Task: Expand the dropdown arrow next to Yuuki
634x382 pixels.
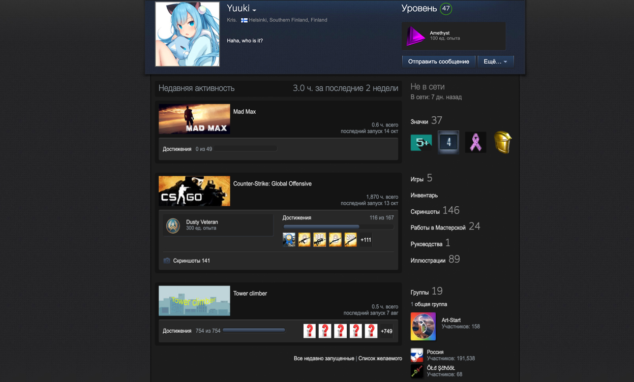Action: point(254,10)
